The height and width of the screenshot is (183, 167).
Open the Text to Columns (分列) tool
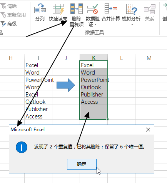pos(40,12)
